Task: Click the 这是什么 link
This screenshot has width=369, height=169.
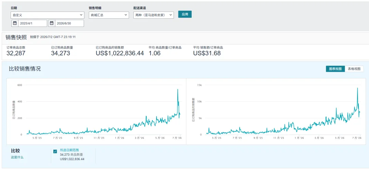Action: [x=17, y=157]
